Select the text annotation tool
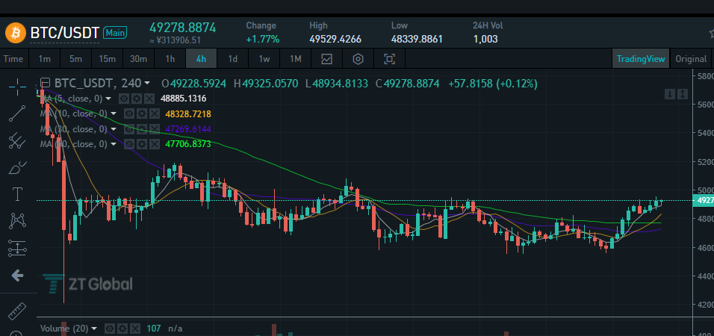The image size is (714, 336). (x=18, y=194)
